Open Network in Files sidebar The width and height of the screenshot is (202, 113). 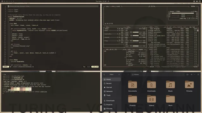click(x=112, y=91)
